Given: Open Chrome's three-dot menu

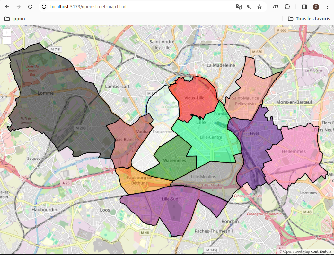Looking at the screenshot, I should tap(327, 6).
